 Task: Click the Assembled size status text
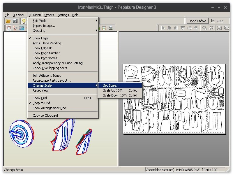tap(181, 170)
